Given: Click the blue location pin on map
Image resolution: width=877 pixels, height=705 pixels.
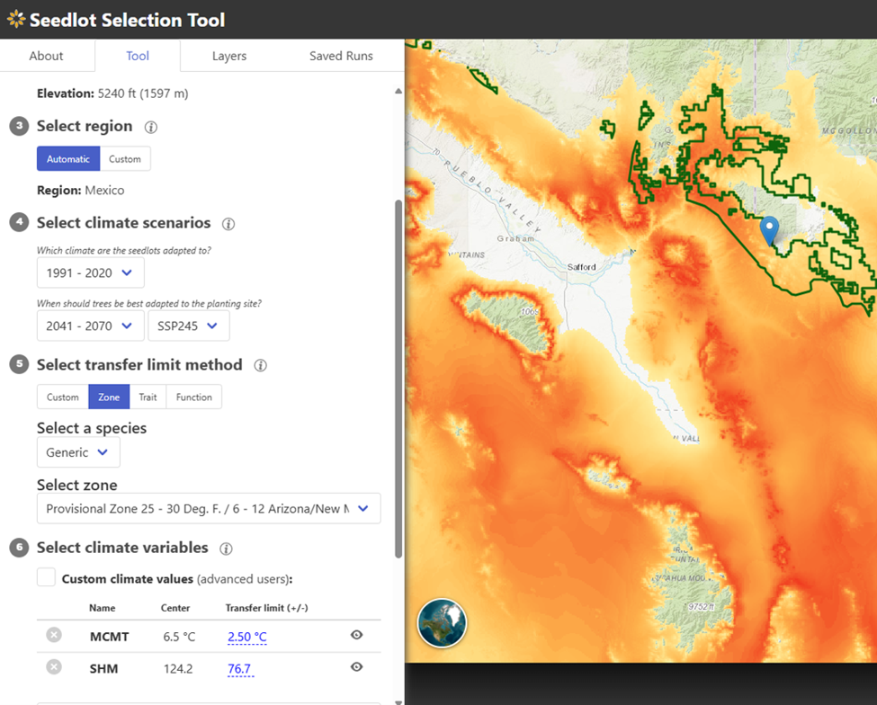Looking at the screenshot, I should click(770, 230).
